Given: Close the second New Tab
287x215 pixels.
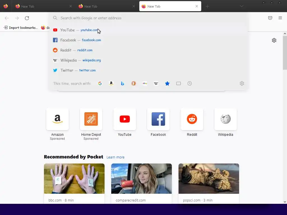Looking at the screenshot, I should (134, 6).
